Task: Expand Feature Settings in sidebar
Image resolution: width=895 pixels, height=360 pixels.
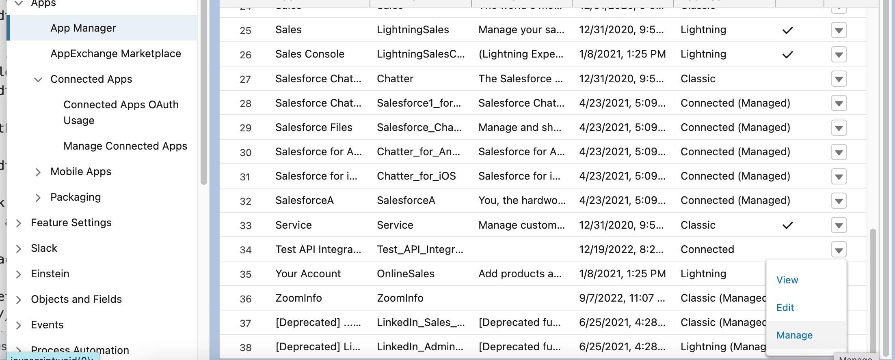Action: click(18, 223)
